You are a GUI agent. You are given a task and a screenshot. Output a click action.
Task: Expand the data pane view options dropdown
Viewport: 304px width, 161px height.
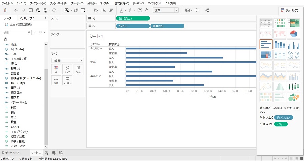pyautogui.click(x=41, y=32)
